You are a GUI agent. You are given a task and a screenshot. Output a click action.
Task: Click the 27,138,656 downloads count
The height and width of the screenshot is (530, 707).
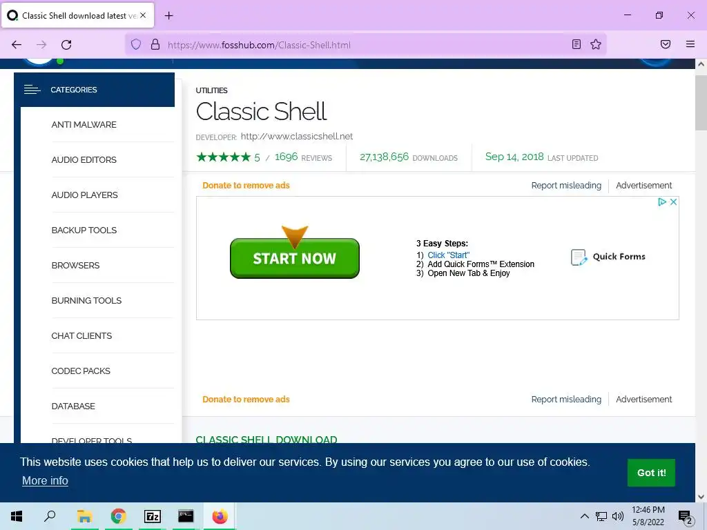pos(384,157)
